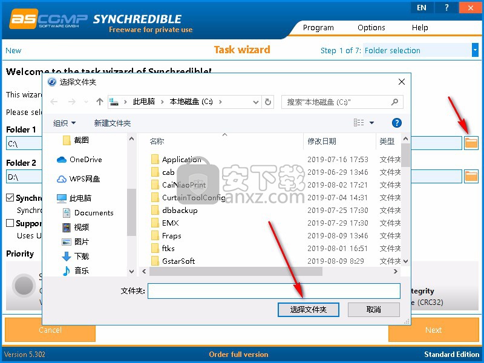Change view layout icon in dialog
Viewport: 484px width, 363px height.
pos(359,123)
